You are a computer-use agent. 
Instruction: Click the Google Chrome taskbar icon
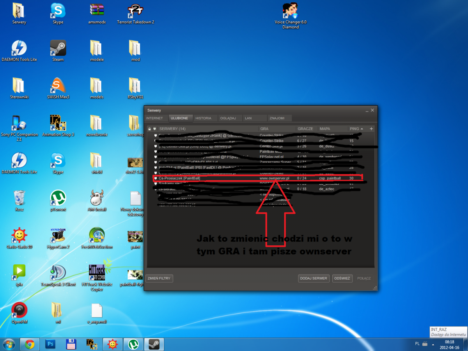pyautogui.click(x=30, y=344)
